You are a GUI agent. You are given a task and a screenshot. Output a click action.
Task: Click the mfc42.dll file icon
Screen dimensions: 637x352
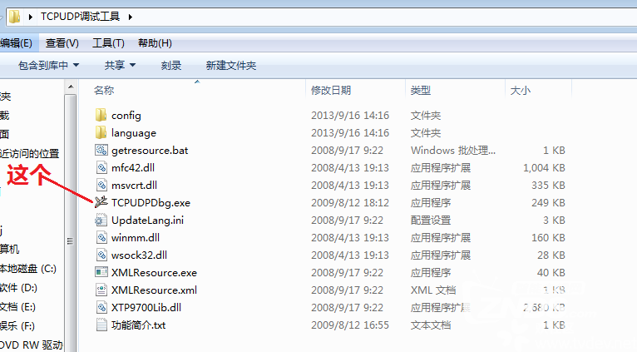[x=101, y=167]
